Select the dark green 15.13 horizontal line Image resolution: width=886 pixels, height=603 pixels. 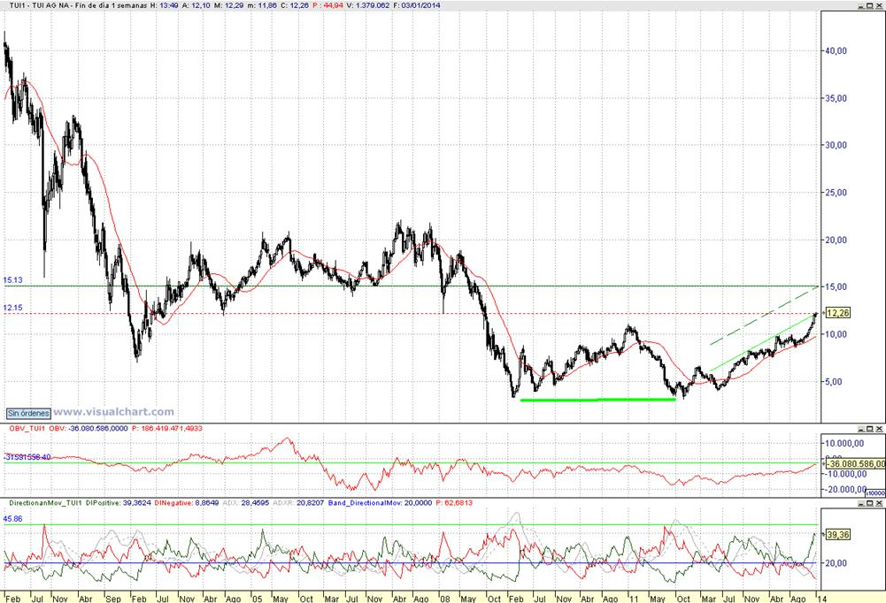[x=411, y=286]
